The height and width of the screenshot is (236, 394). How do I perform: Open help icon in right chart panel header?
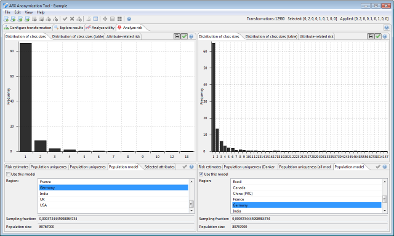385,37
